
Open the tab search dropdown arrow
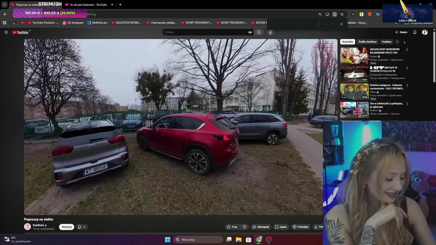tap(4, 5)
